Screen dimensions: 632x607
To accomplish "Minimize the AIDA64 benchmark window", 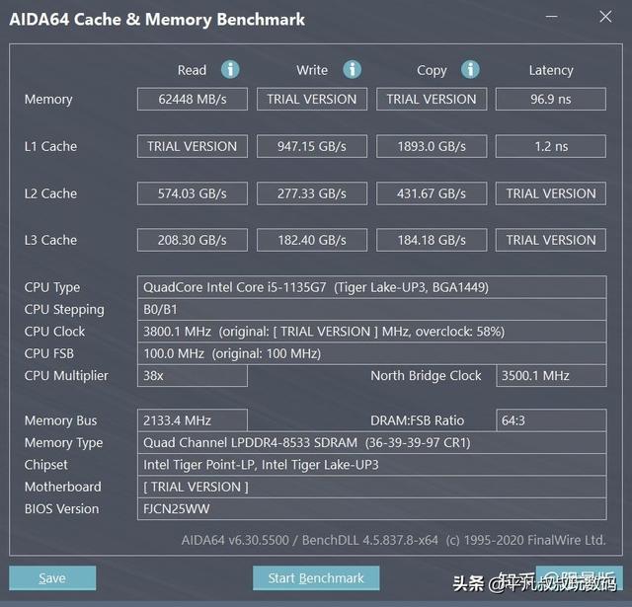I will 551,17.
